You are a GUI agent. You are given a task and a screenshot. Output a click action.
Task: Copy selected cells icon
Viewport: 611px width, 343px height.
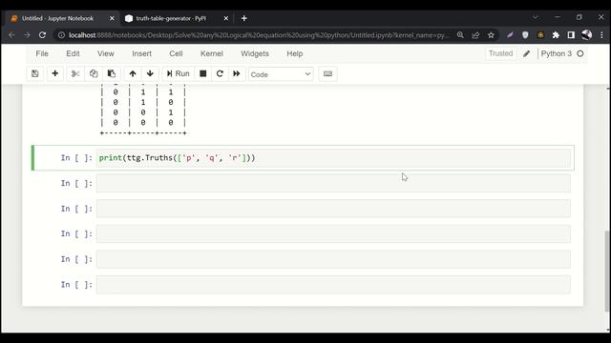94,74
